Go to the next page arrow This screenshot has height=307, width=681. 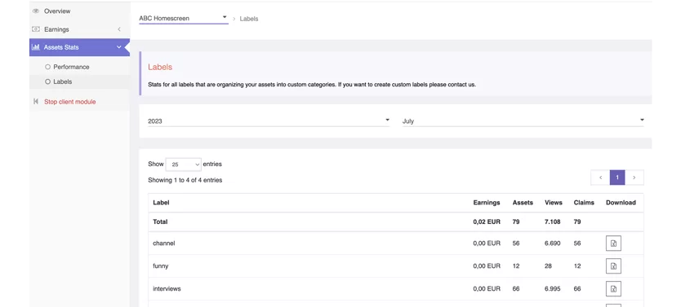[x=634, y=178]
